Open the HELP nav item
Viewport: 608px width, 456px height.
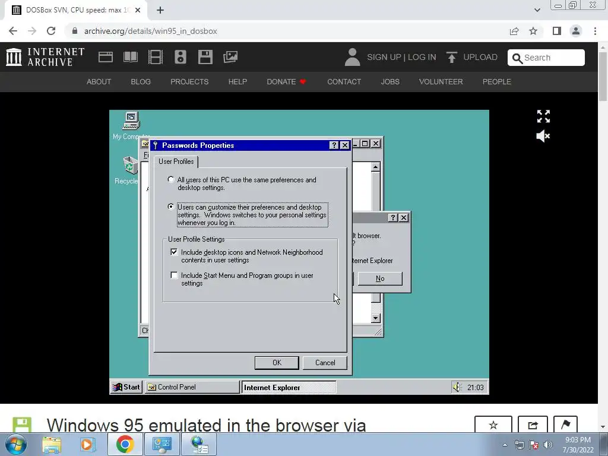(237, 82)
